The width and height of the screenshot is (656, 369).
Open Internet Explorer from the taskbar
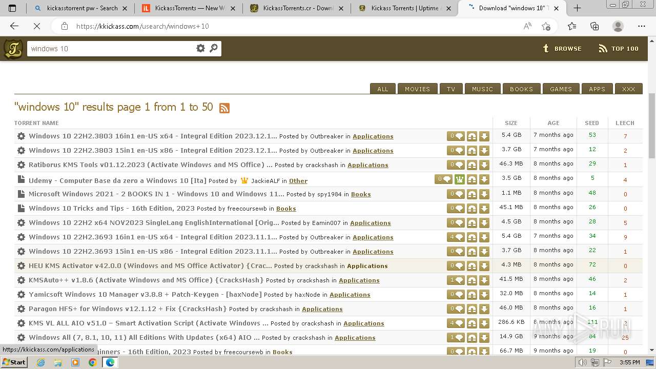[x=40, y=362]
